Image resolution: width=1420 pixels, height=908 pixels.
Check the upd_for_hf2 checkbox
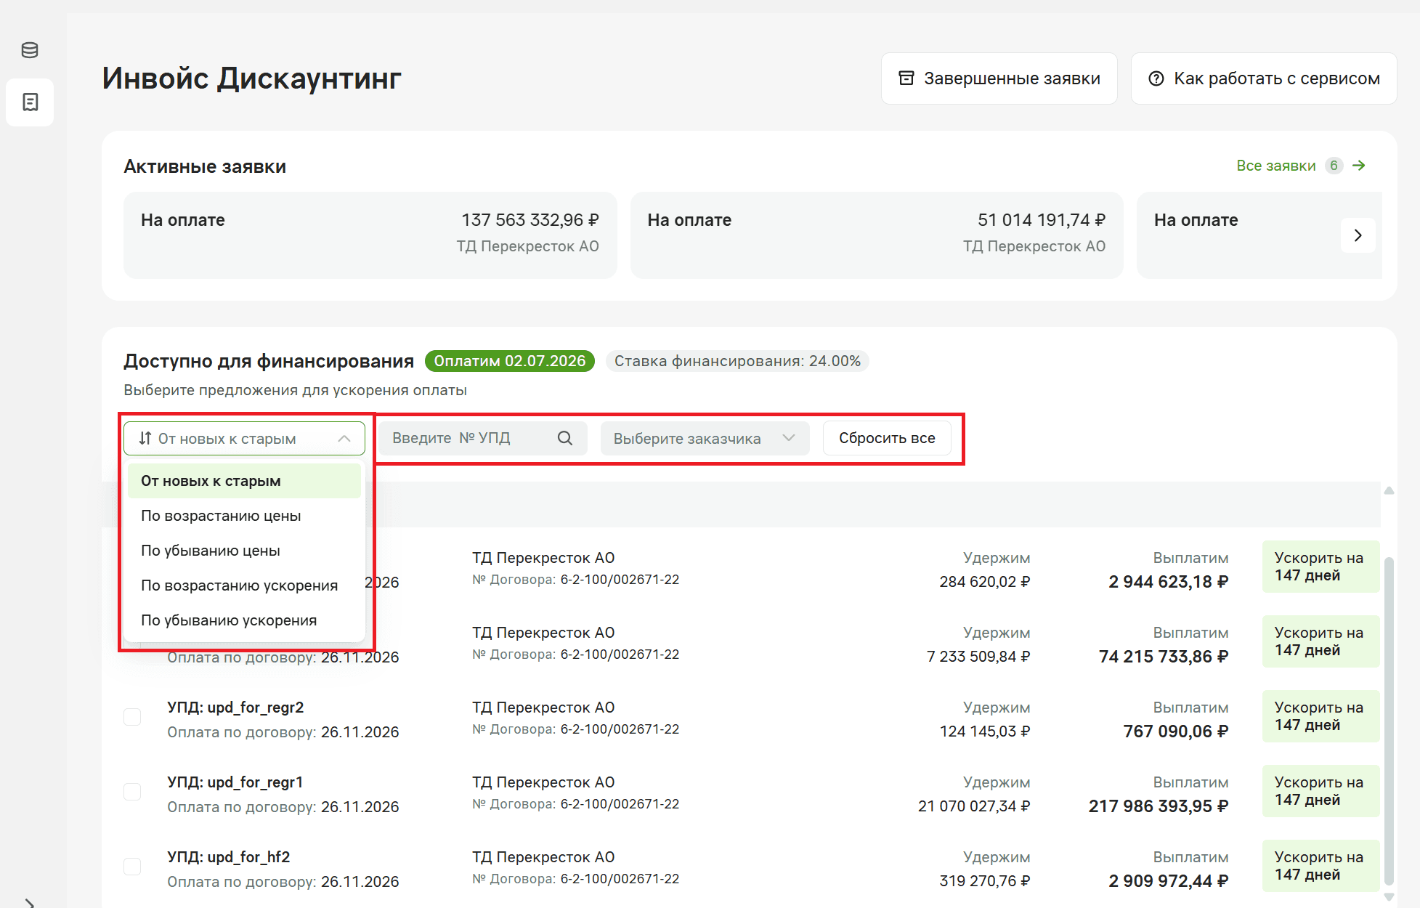132,867
